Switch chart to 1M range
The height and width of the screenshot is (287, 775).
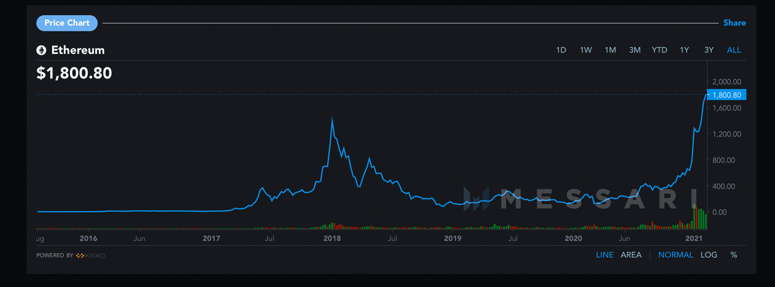610,50
